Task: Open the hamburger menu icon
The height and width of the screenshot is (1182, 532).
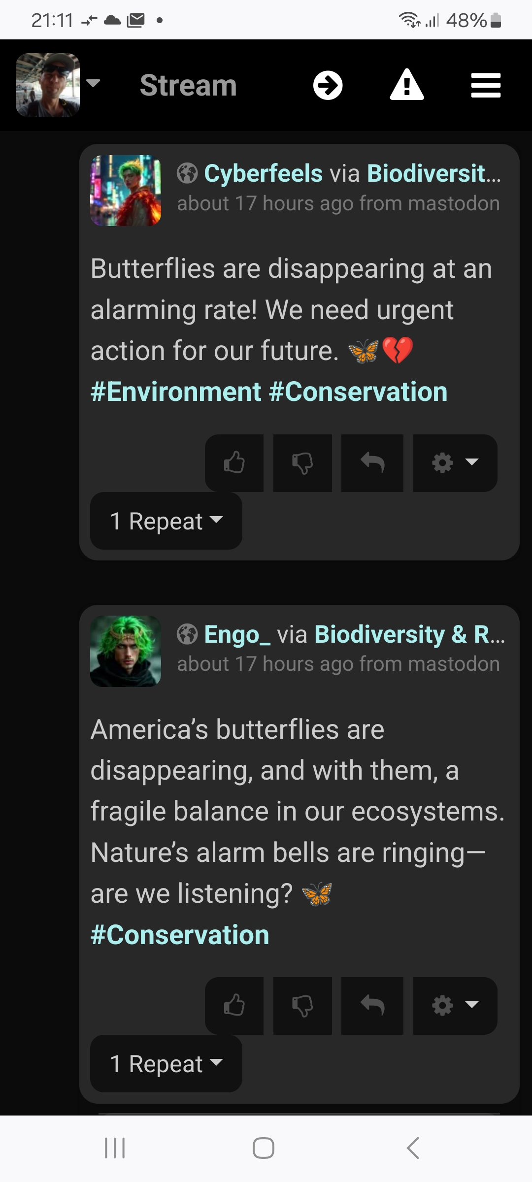Action: pos(486,85)
